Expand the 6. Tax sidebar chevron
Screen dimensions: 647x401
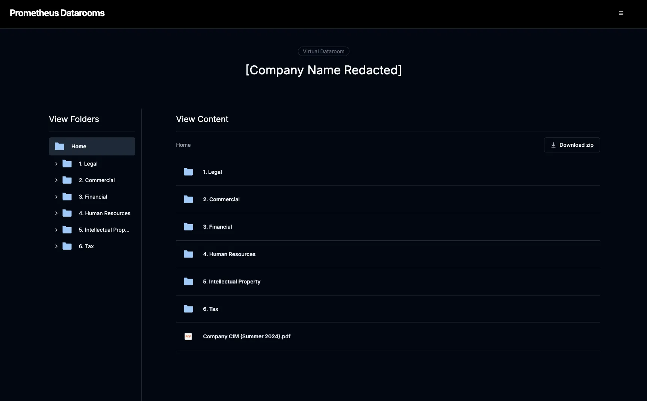tap(56, 246)
